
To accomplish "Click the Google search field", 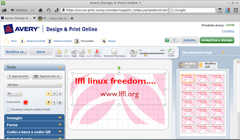I will click(x=192, y=10).
